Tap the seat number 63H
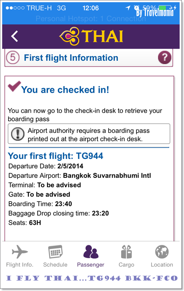The image size is (184, 291). click(x=35, y=223)
